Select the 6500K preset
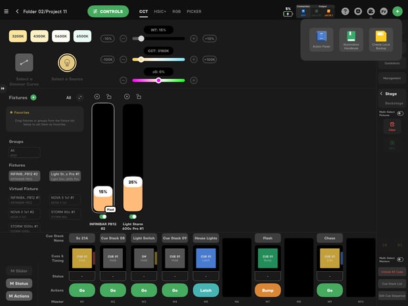Screen dimensions: 408x306 (83, 36)
